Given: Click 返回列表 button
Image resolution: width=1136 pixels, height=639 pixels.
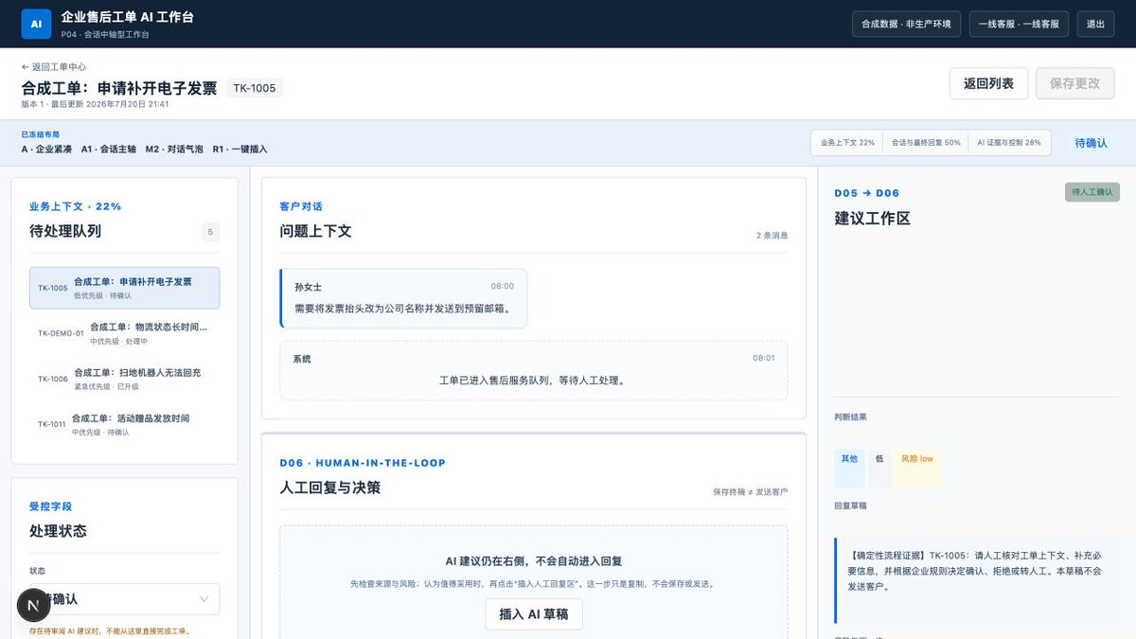Looking at the screenshot, I should click(988, 83).
